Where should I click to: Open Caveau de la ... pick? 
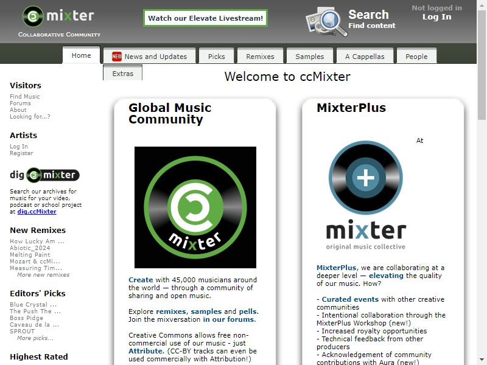tap(34, 325)
